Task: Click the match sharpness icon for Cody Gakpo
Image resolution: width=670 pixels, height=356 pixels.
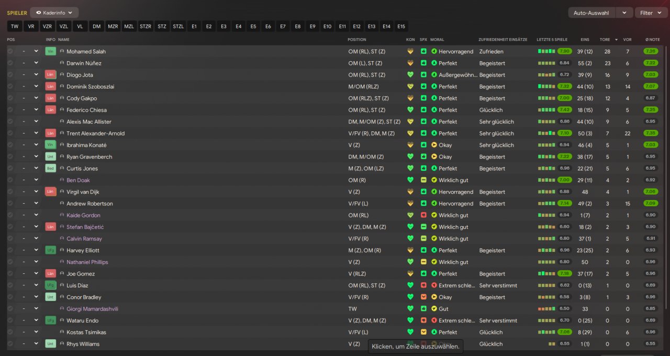Action: click(423, 98)
